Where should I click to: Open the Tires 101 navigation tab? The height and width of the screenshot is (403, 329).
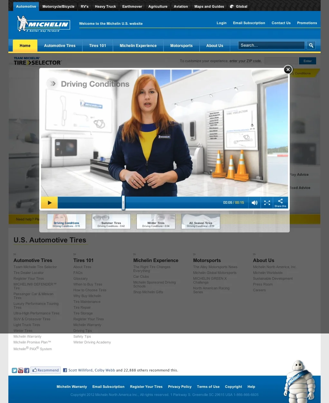(98, 46)
